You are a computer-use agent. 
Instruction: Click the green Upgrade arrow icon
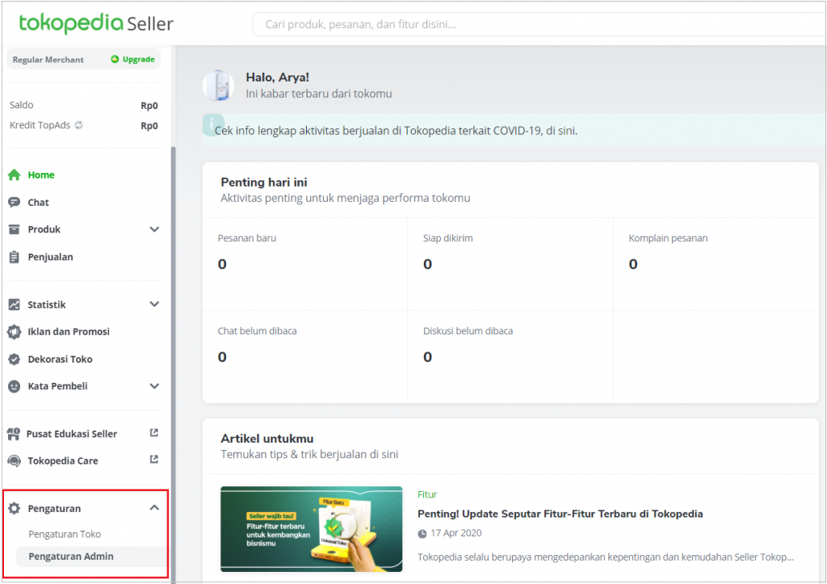coord(115,59)
